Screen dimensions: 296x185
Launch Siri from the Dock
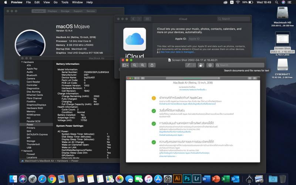[x=23, y=179]
